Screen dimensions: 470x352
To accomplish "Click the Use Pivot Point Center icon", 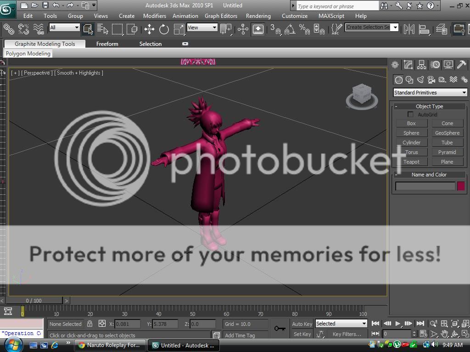I will (226, 29).
